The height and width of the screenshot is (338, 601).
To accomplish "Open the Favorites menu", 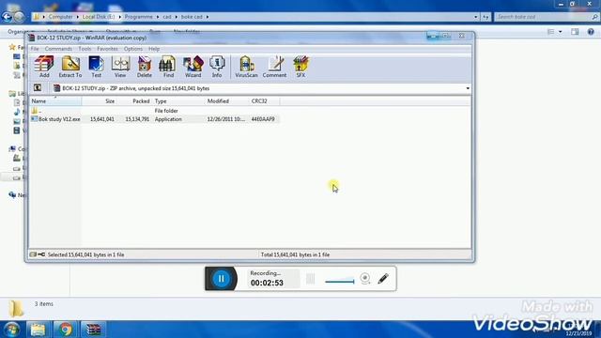I will [107, 49].
